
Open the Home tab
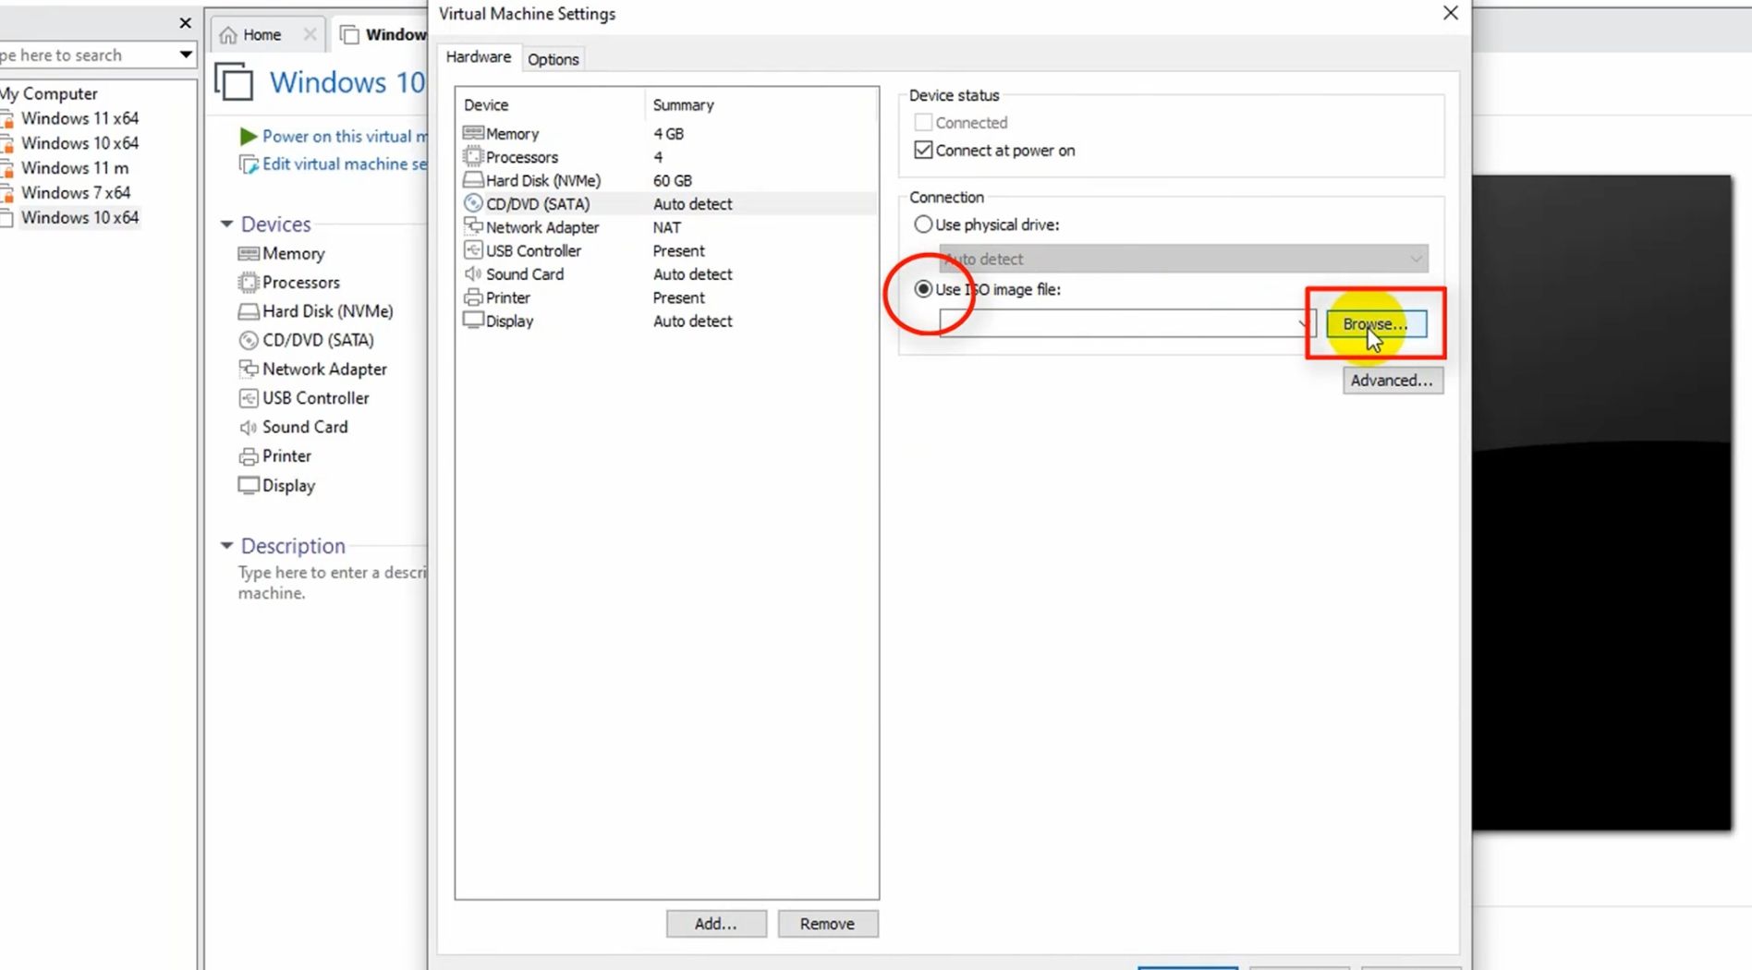pyautogui.click(x=262, y=35)
